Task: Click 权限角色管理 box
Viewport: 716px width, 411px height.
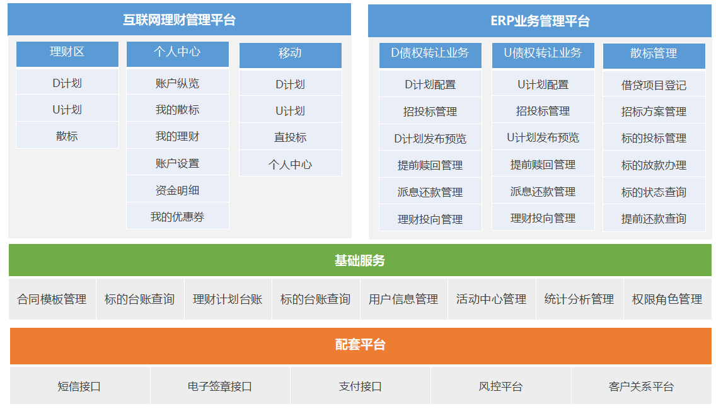Action: point(667,299)
